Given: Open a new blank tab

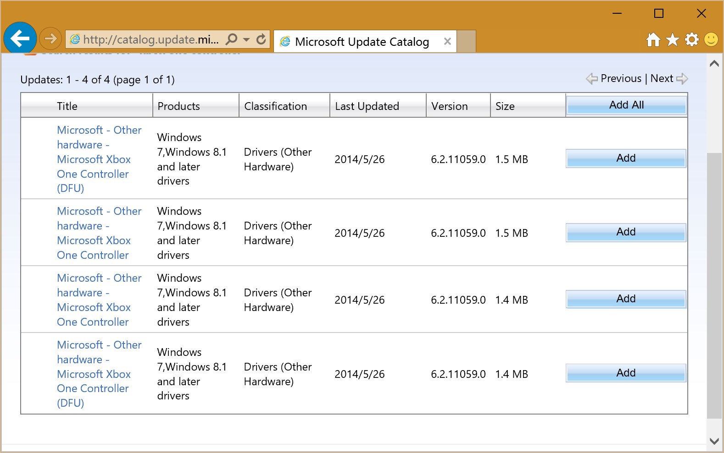Looking at the screenshot, I should point(467,41).
